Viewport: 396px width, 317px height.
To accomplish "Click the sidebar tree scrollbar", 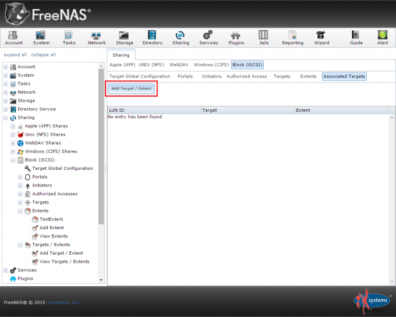I will point(101,146).
